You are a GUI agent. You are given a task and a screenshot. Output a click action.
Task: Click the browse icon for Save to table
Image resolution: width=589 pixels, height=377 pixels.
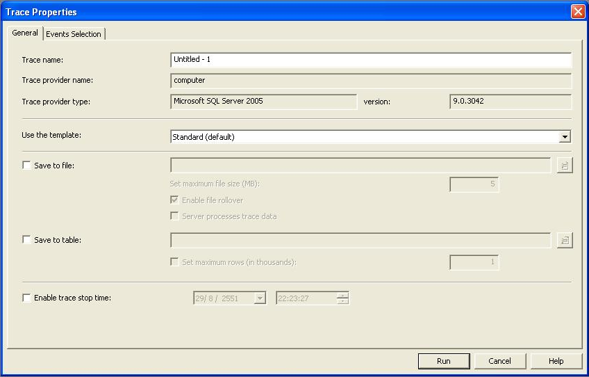click(x=564, y=240)
